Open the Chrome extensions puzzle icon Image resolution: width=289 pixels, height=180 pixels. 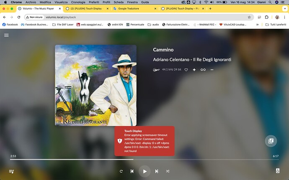click(266, 17)
